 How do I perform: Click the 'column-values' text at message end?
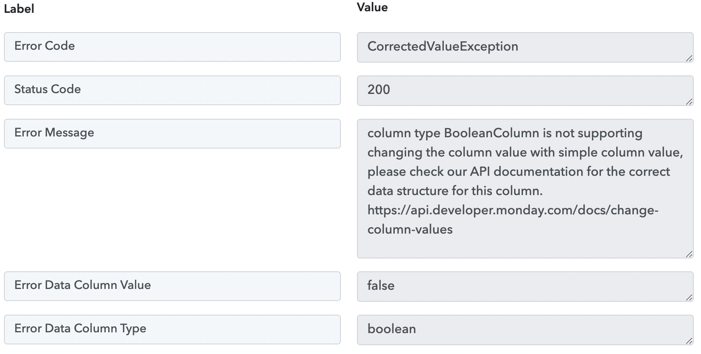[410, 229]
